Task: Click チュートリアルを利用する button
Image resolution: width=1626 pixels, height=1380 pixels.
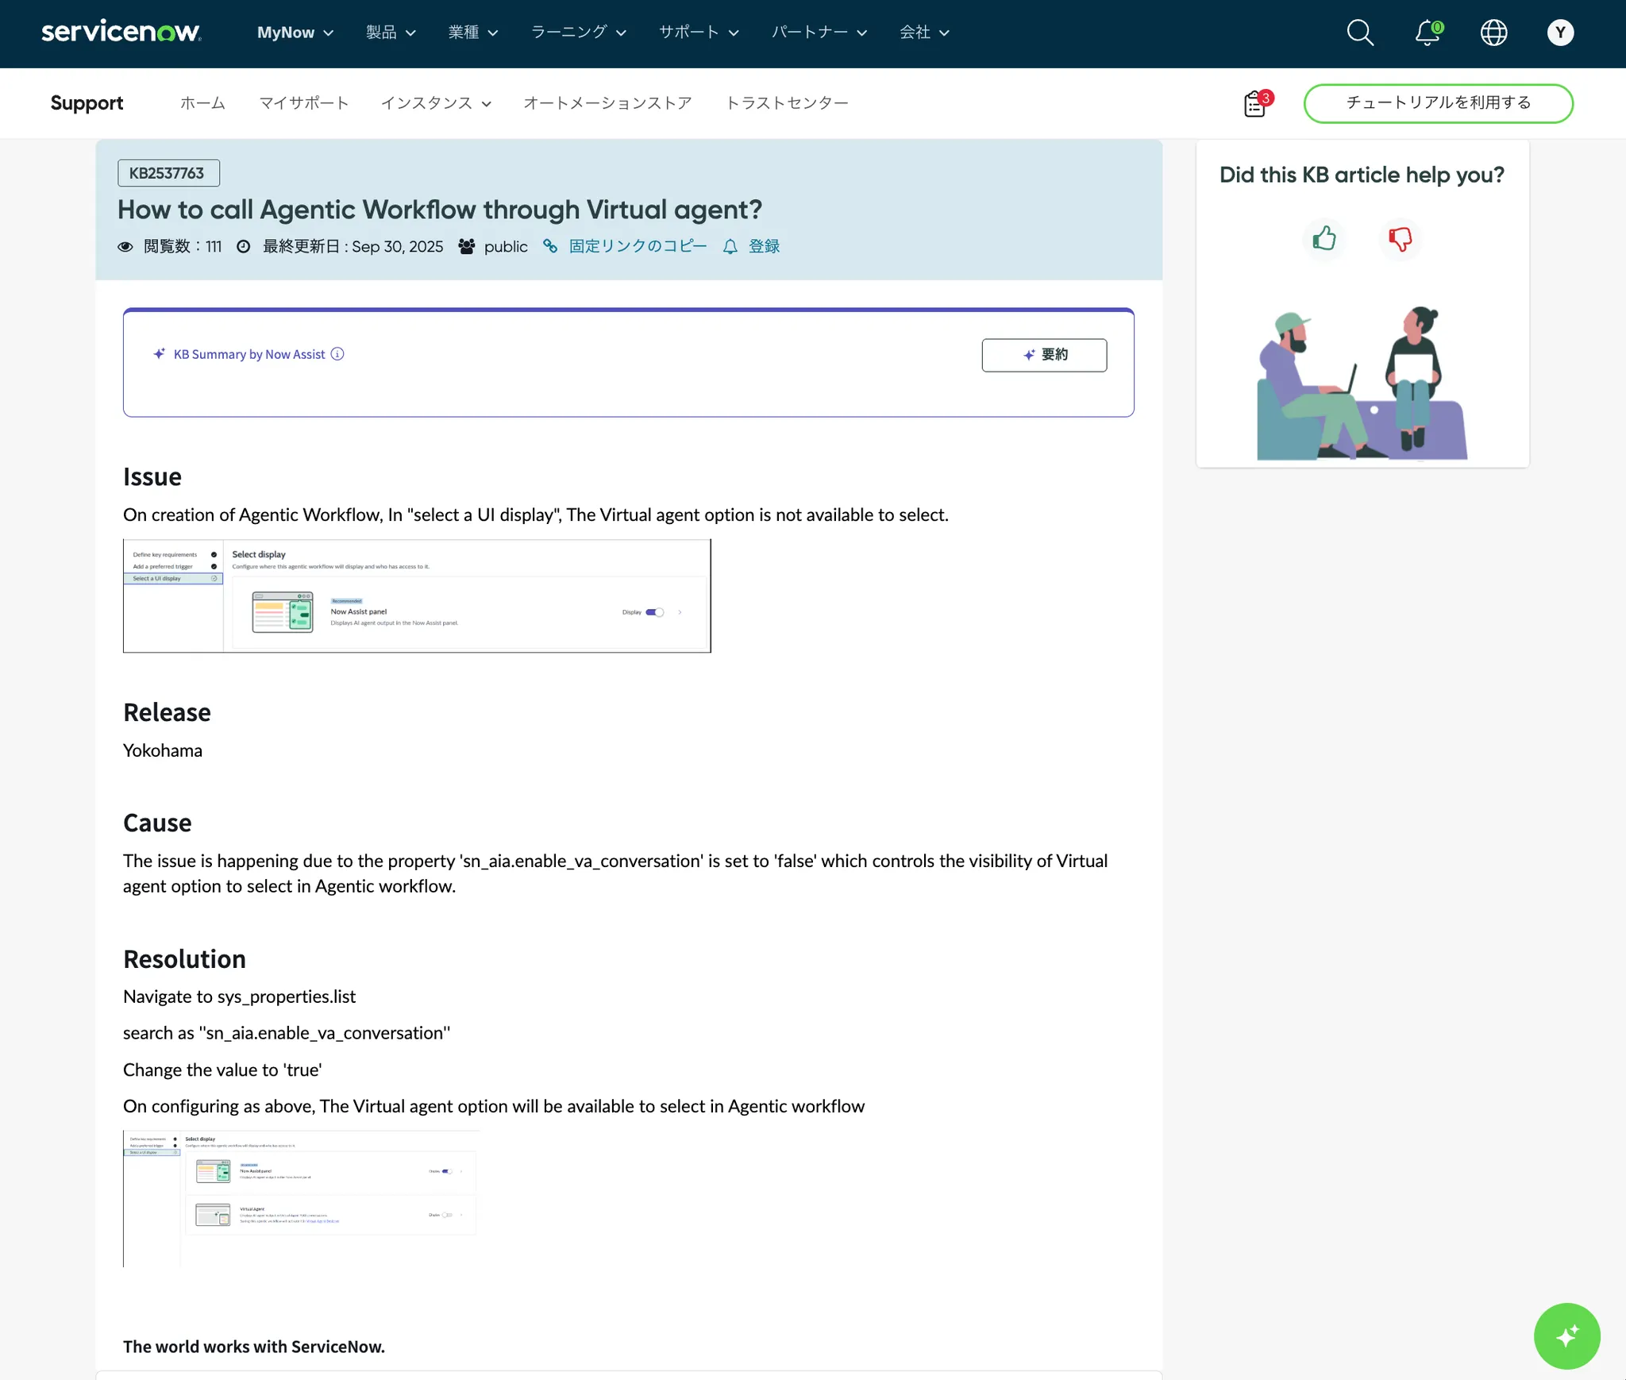Action: (x=1438, y=103)
